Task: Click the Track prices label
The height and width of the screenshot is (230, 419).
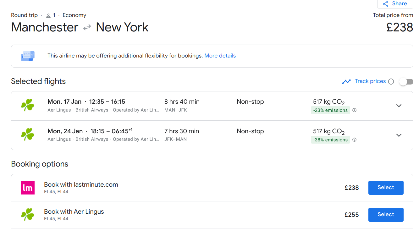Action: click(x=370, y=81)
